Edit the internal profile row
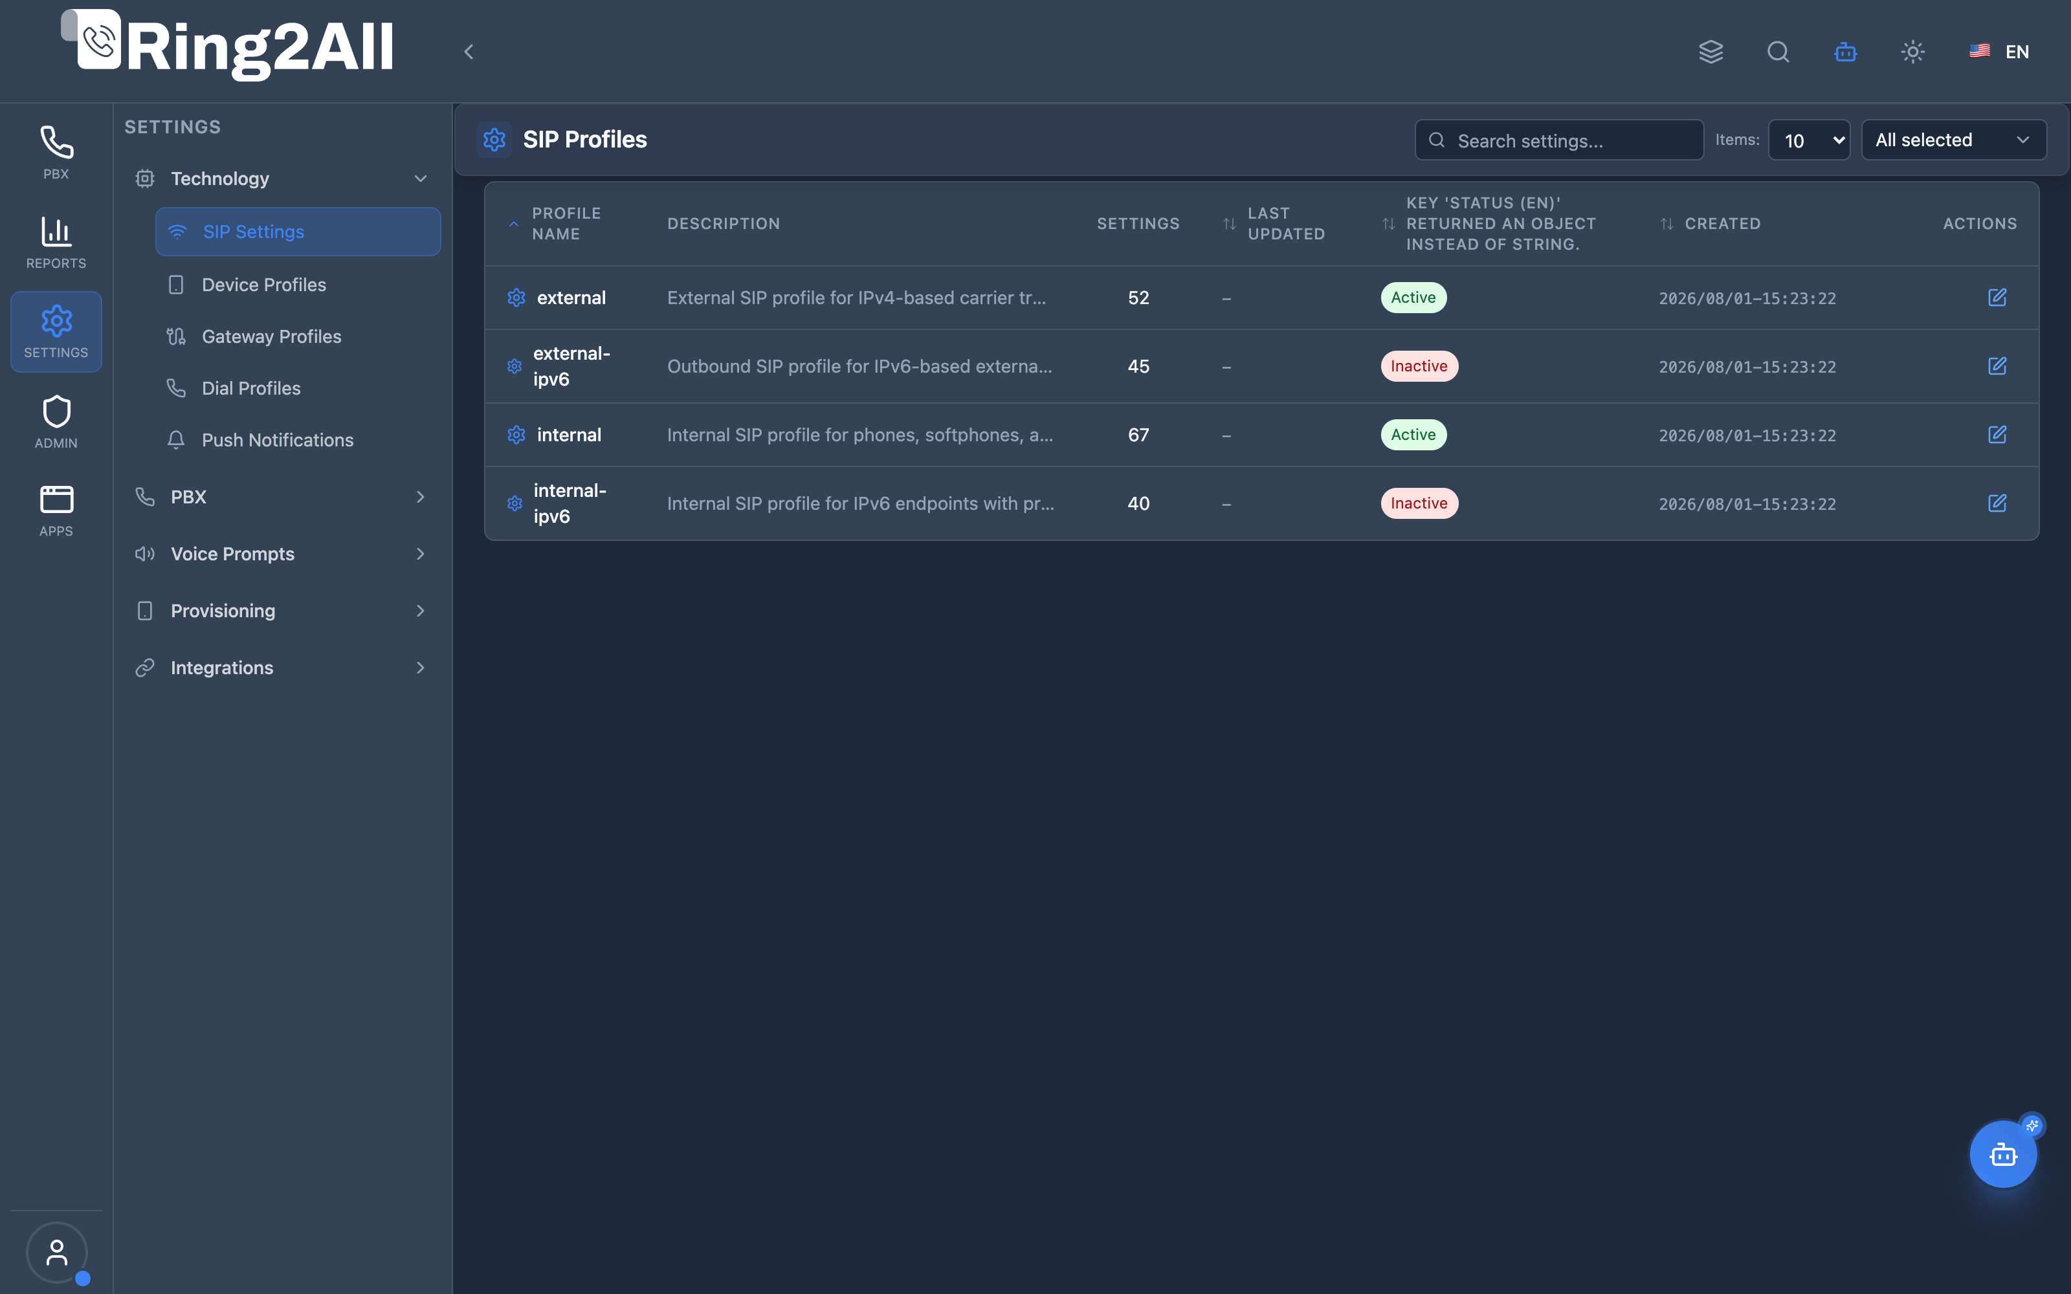Screen dimensions: 2071x1294 pos(1997,434)
